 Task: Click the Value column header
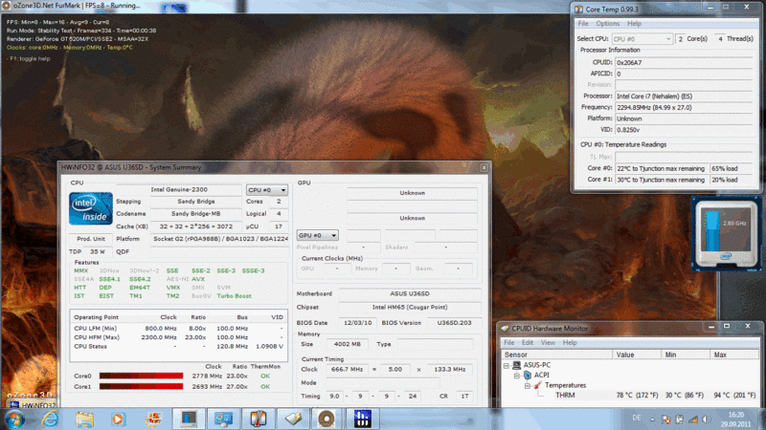click(637, 355)
